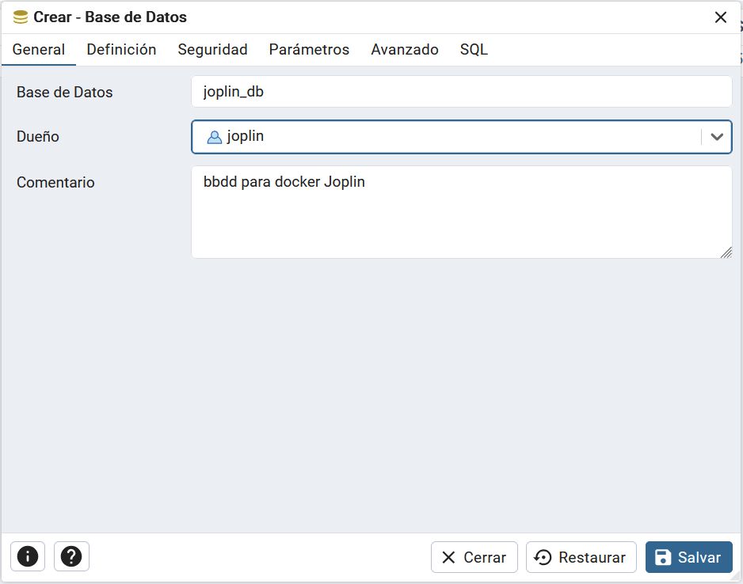Open the Definición tab
This screenshot has width=743, height=584.
121,50
